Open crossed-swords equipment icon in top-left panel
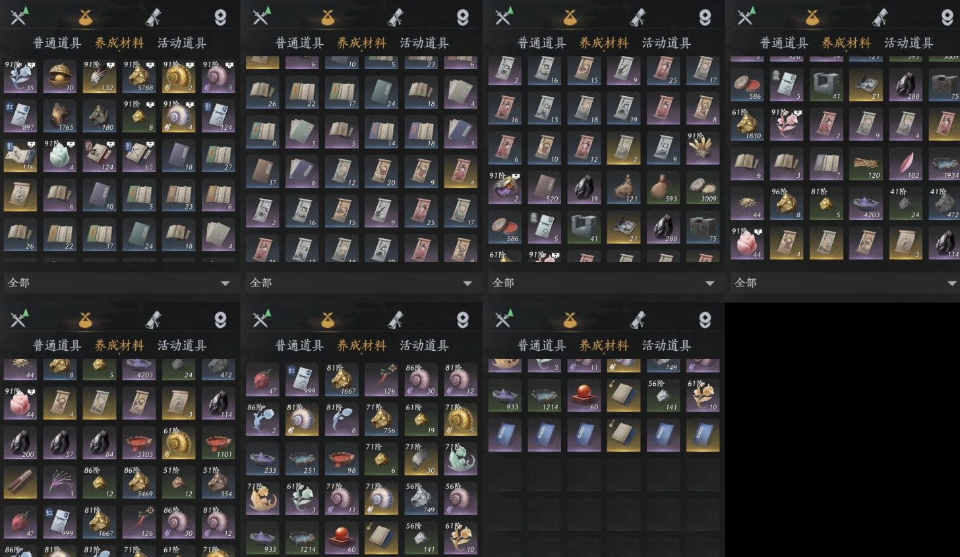This screenshot has width=960, height=557. coord(18,16)
